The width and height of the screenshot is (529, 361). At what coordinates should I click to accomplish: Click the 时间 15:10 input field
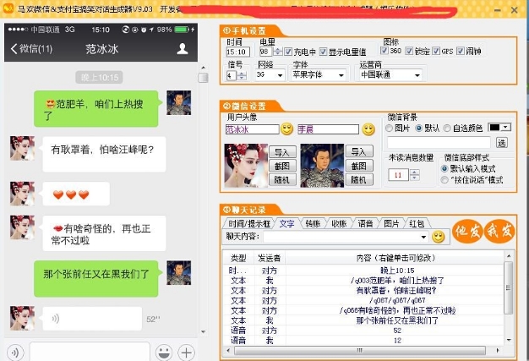[237, 52]
